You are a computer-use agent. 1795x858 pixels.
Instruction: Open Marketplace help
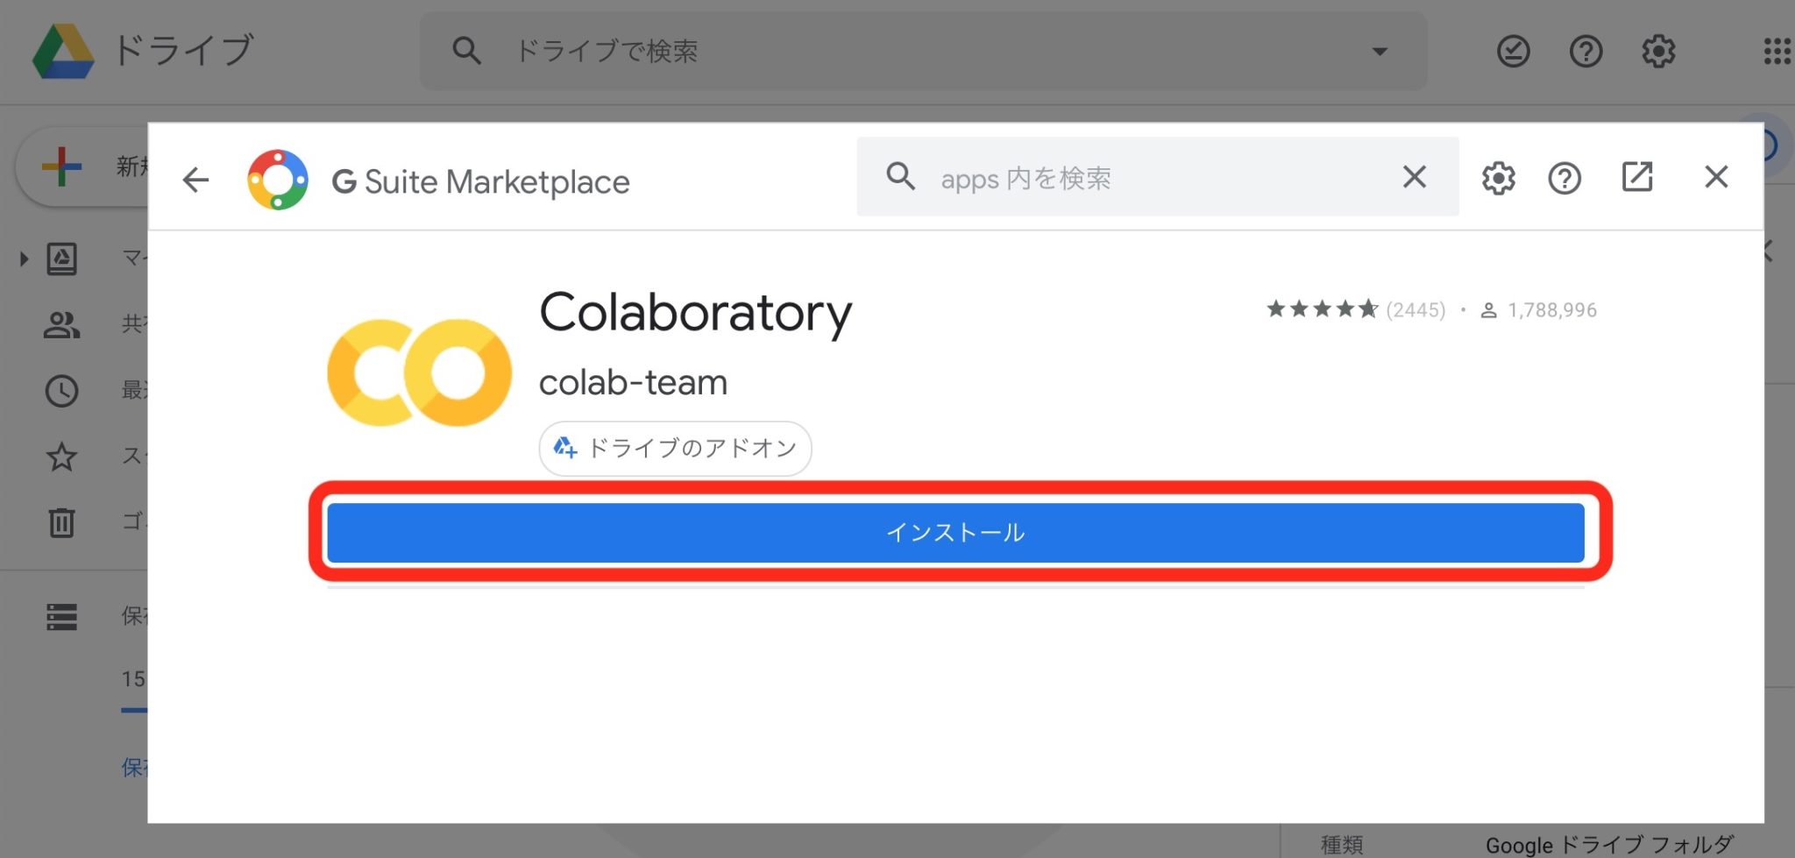[1564, 178]
